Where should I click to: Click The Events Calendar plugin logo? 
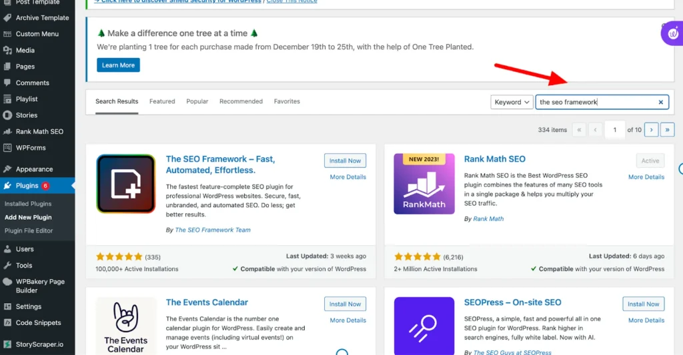(125, 326)
